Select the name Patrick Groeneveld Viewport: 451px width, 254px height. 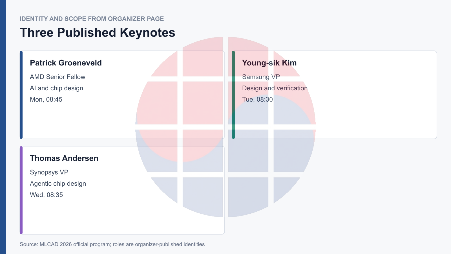point(66,63)
